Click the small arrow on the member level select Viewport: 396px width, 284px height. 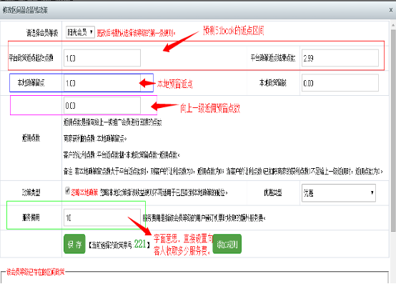[x=91, y=32]
